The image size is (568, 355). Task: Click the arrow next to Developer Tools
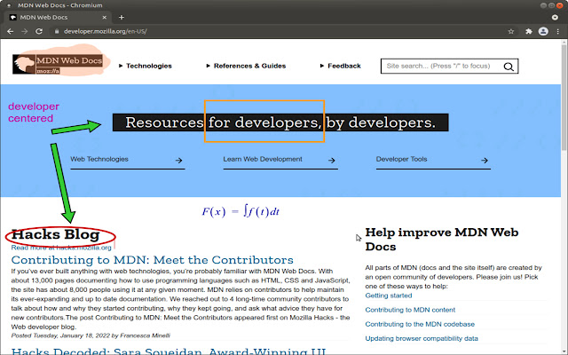pyautogui.click(x=485, y=160)
